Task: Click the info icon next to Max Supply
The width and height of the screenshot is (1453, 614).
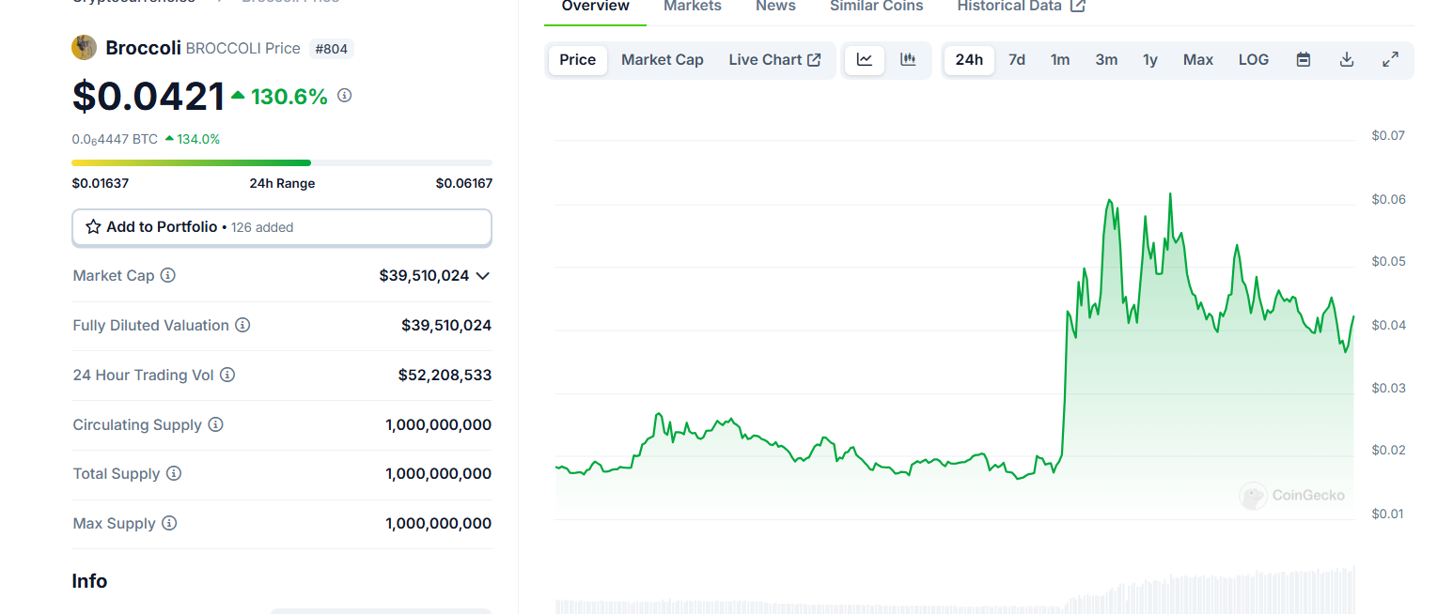Action: coord(169,523)
